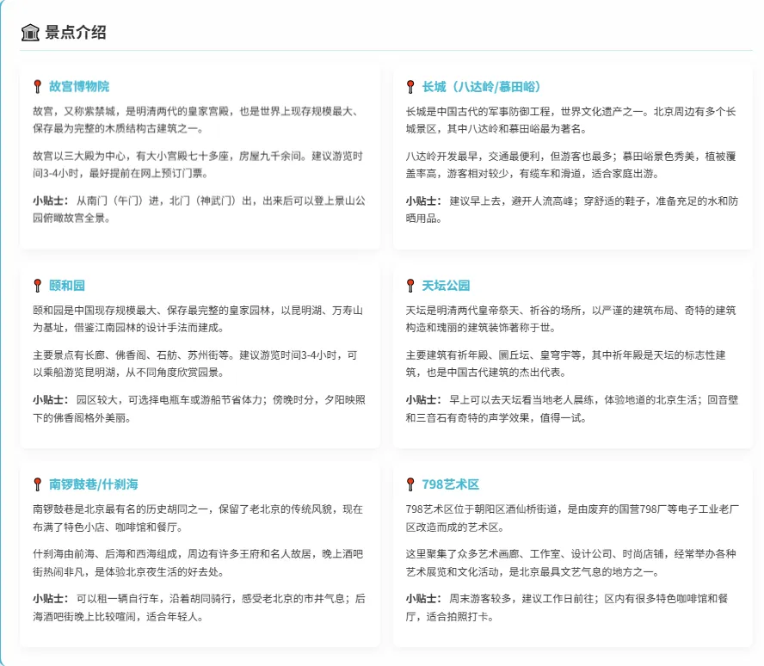Click the pin icon next to 天坛公园
The width and height of the screenshot is (764, 666).
tap(410, 286)
